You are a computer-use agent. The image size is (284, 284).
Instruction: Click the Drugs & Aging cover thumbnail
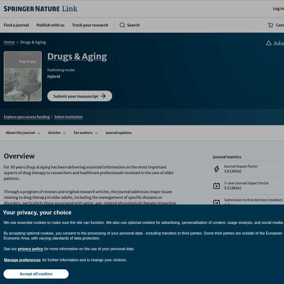coord(23,76)
